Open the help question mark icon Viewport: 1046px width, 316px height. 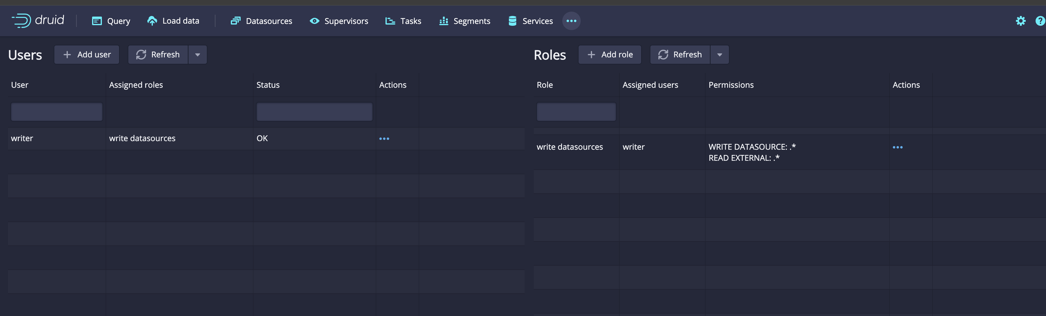pos(1040,21)
